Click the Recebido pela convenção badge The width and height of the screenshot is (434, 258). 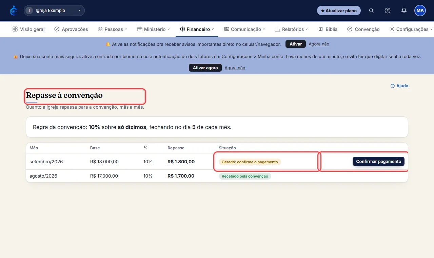[x=245, y=176]
